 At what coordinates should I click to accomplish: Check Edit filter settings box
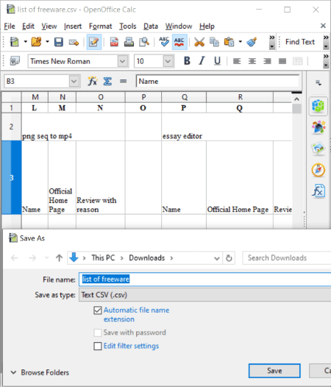tap(98, 346)
